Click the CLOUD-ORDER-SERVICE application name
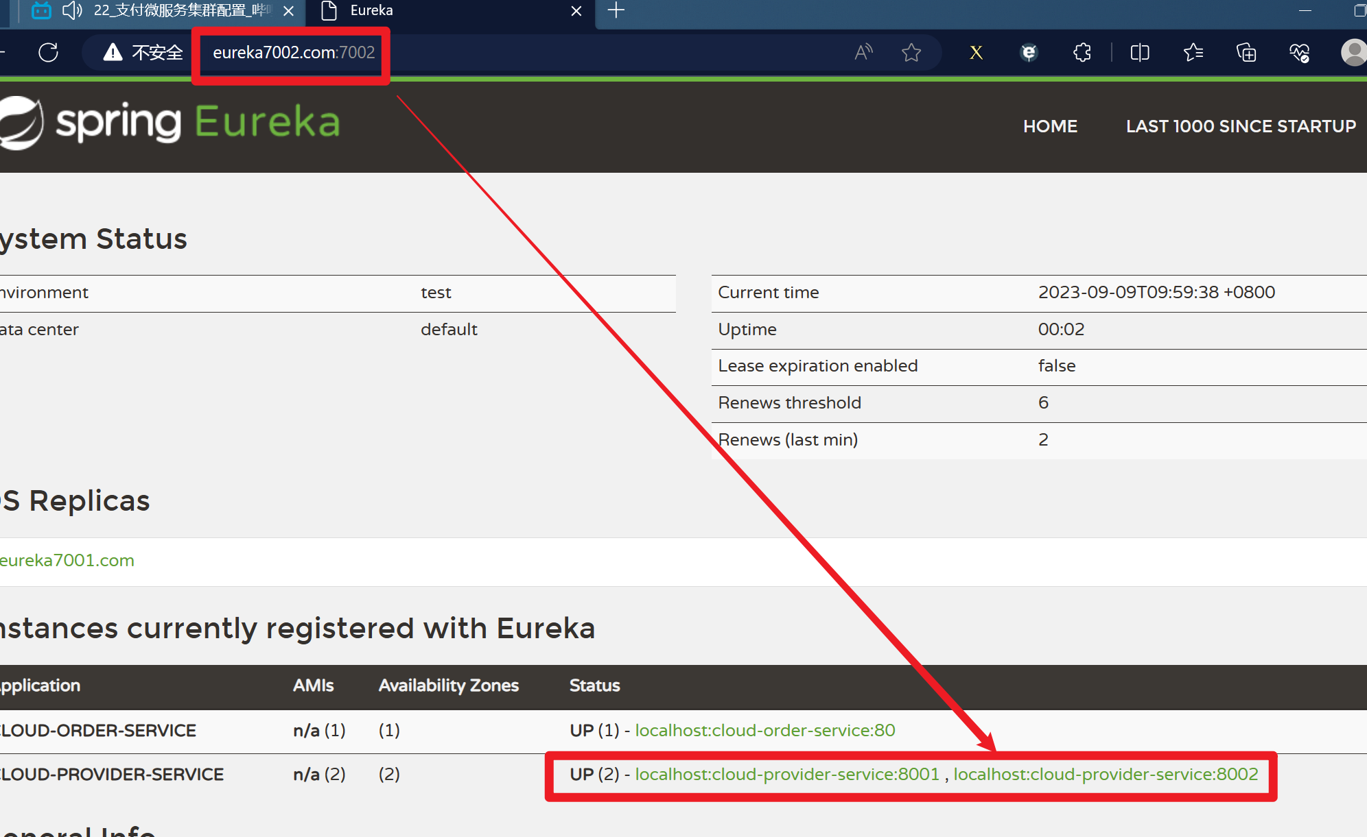Viewport: 1367px width, 837px height. pos(97,731)
